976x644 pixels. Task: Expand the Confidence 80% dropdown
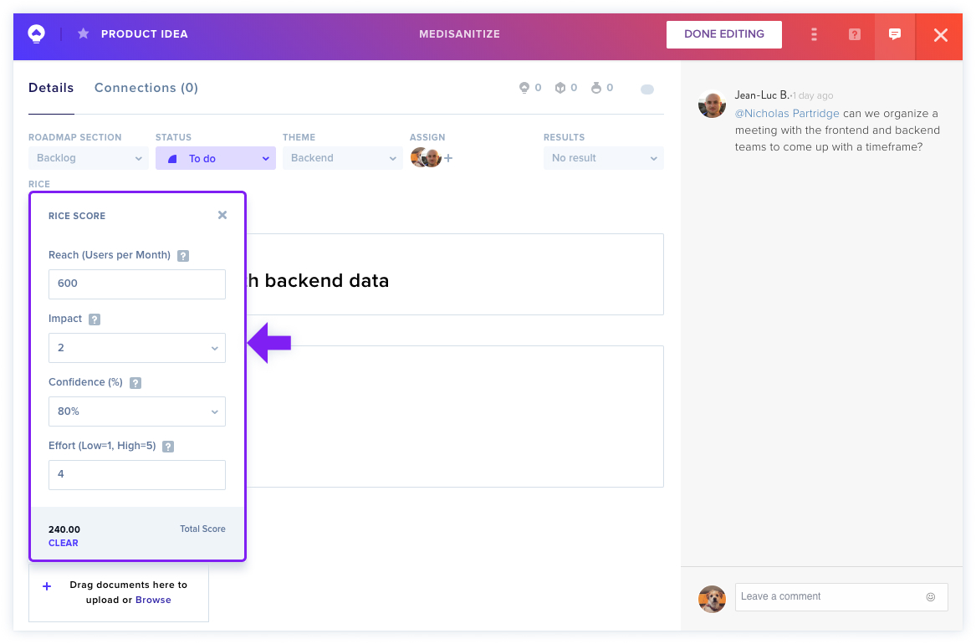coord(137,411)
